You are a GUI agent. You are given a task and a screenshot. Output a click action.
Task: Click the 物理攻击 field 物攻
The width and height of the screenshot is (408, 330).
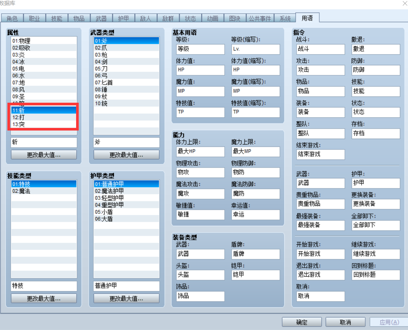click(200, 172)
